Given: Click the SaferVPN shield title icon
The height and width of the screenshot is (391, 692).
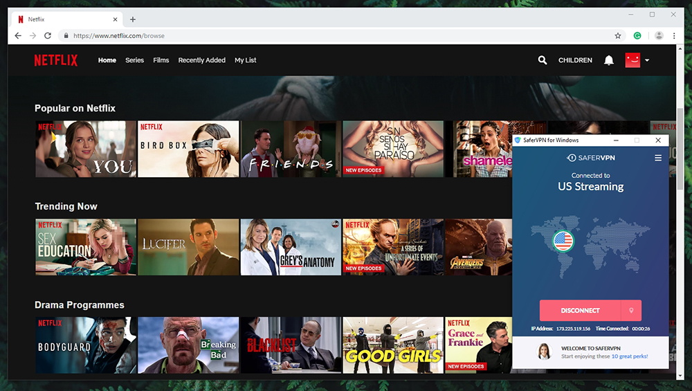Looking at the screenshot, I should pyautogui.click(x=518, y=140).
